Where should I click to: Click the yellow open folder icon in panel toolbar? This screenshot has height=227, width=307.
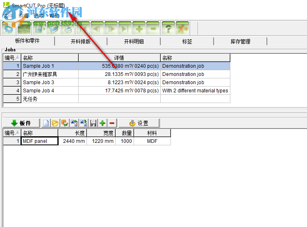[x=55, y=123]
